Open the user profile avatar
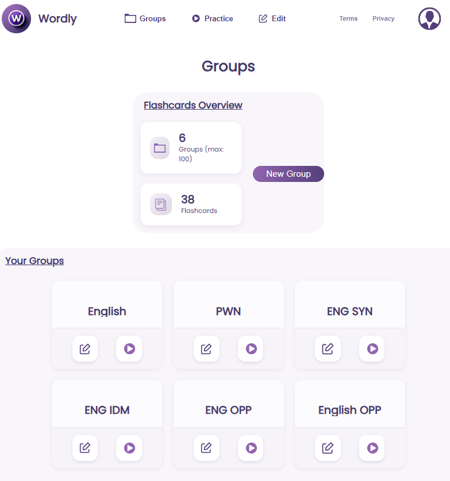Screen dimensions: 450x481 pos(429,18)
